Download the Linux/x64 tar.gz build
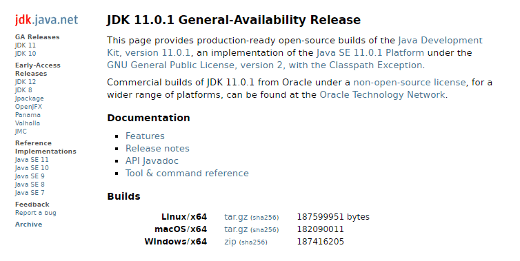Screen dimensions: 520x261 (236, 217)
